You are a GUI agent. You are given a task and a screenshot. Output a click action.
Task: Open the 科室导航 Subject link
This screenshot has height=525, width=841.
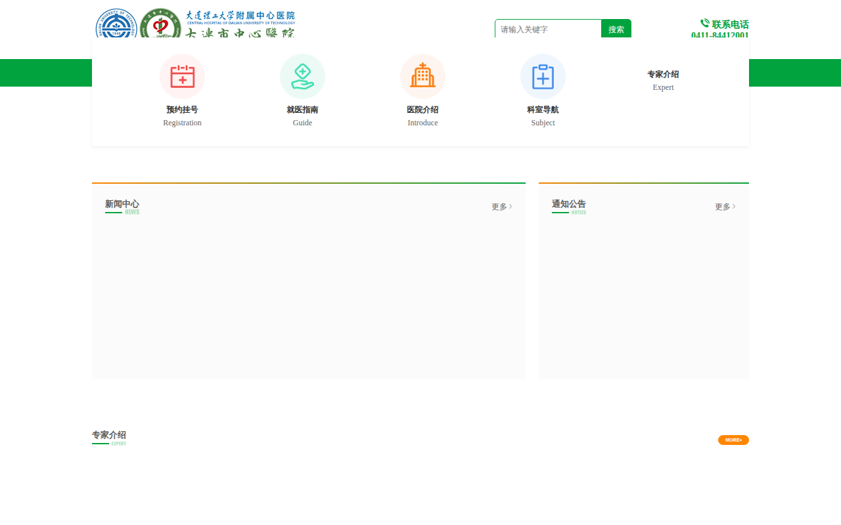tap(543, 116)
